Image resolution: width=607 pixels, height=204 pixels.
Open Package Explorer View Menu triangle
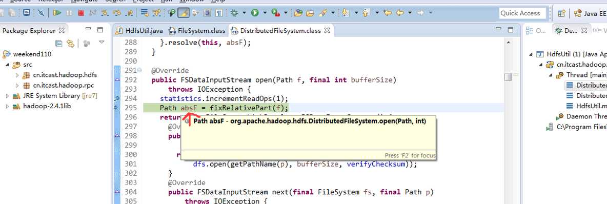[102, 42]
